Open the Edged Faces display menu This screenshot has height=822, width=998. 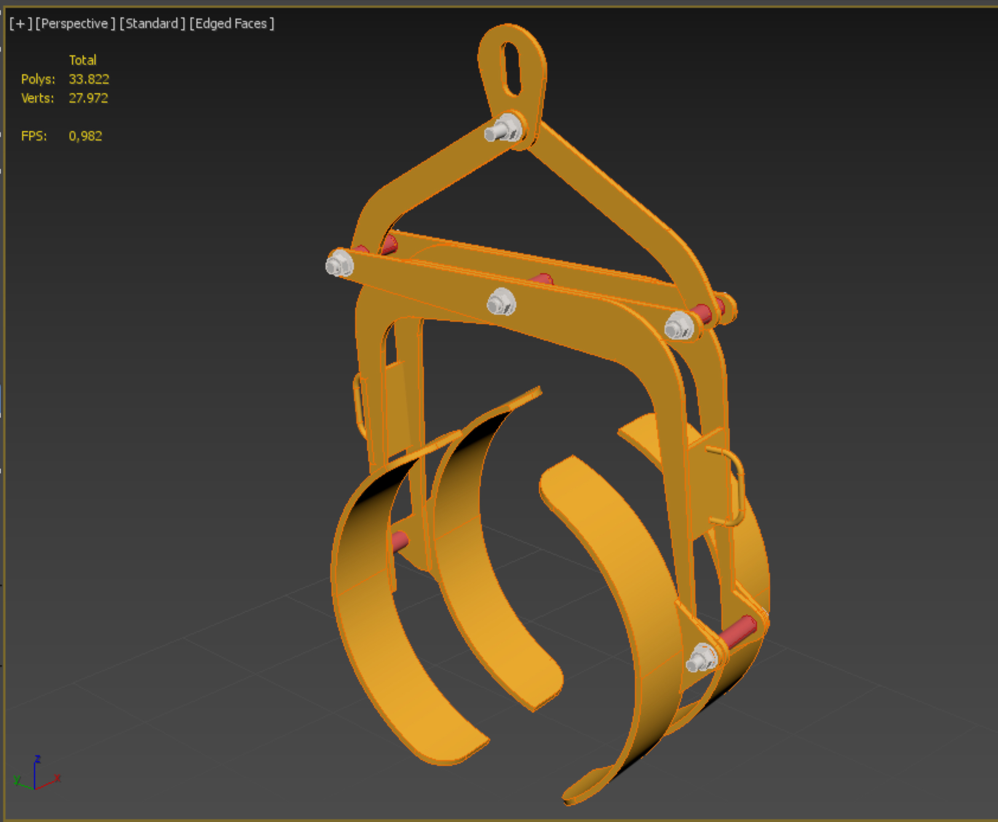click(232, 24)
